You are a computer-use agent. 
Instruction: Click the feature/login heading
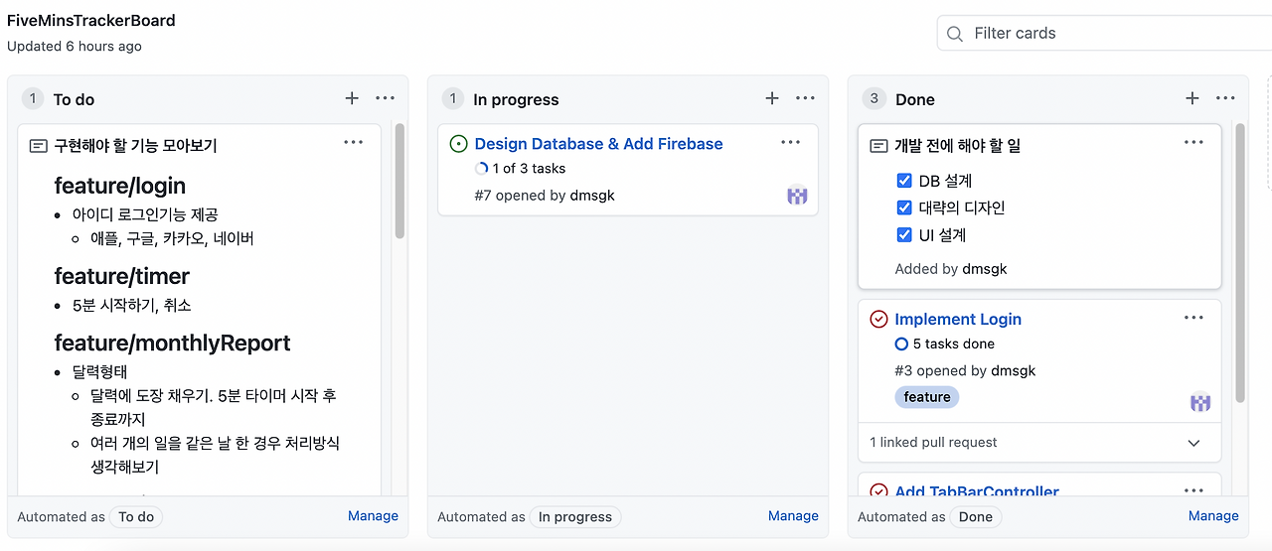tap(120, 186)
